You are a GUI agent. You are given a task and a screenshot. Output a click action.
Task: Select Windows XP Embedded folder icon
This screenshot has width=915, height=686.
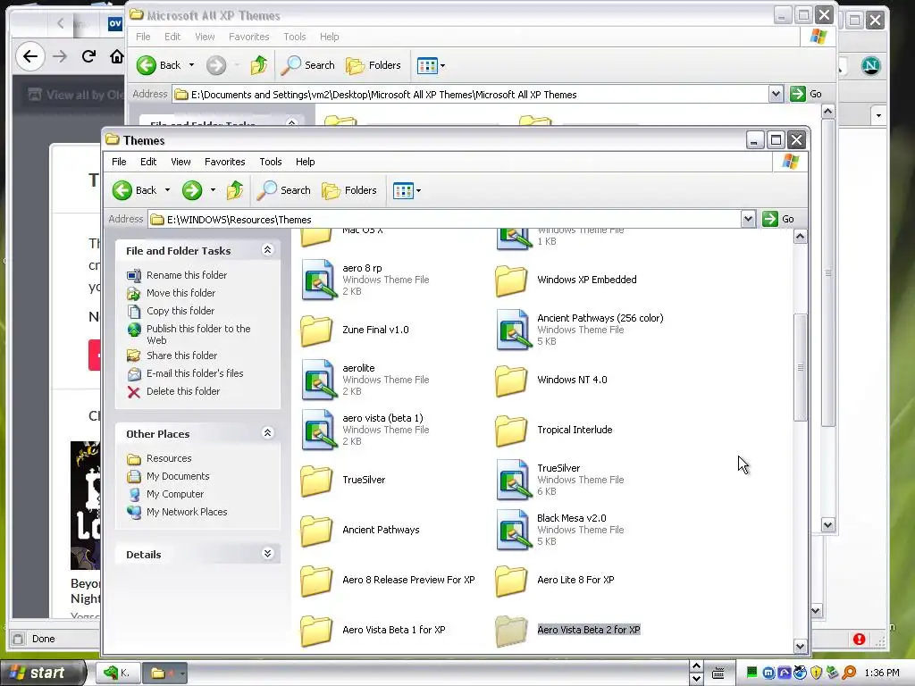click(x=512, y=280)
